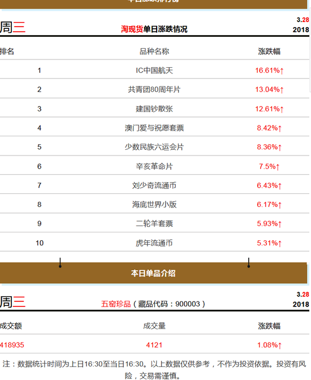The image size is (311, 380).
Task: Select 建国钞散张 row name
Action: [x=154, y=109]
